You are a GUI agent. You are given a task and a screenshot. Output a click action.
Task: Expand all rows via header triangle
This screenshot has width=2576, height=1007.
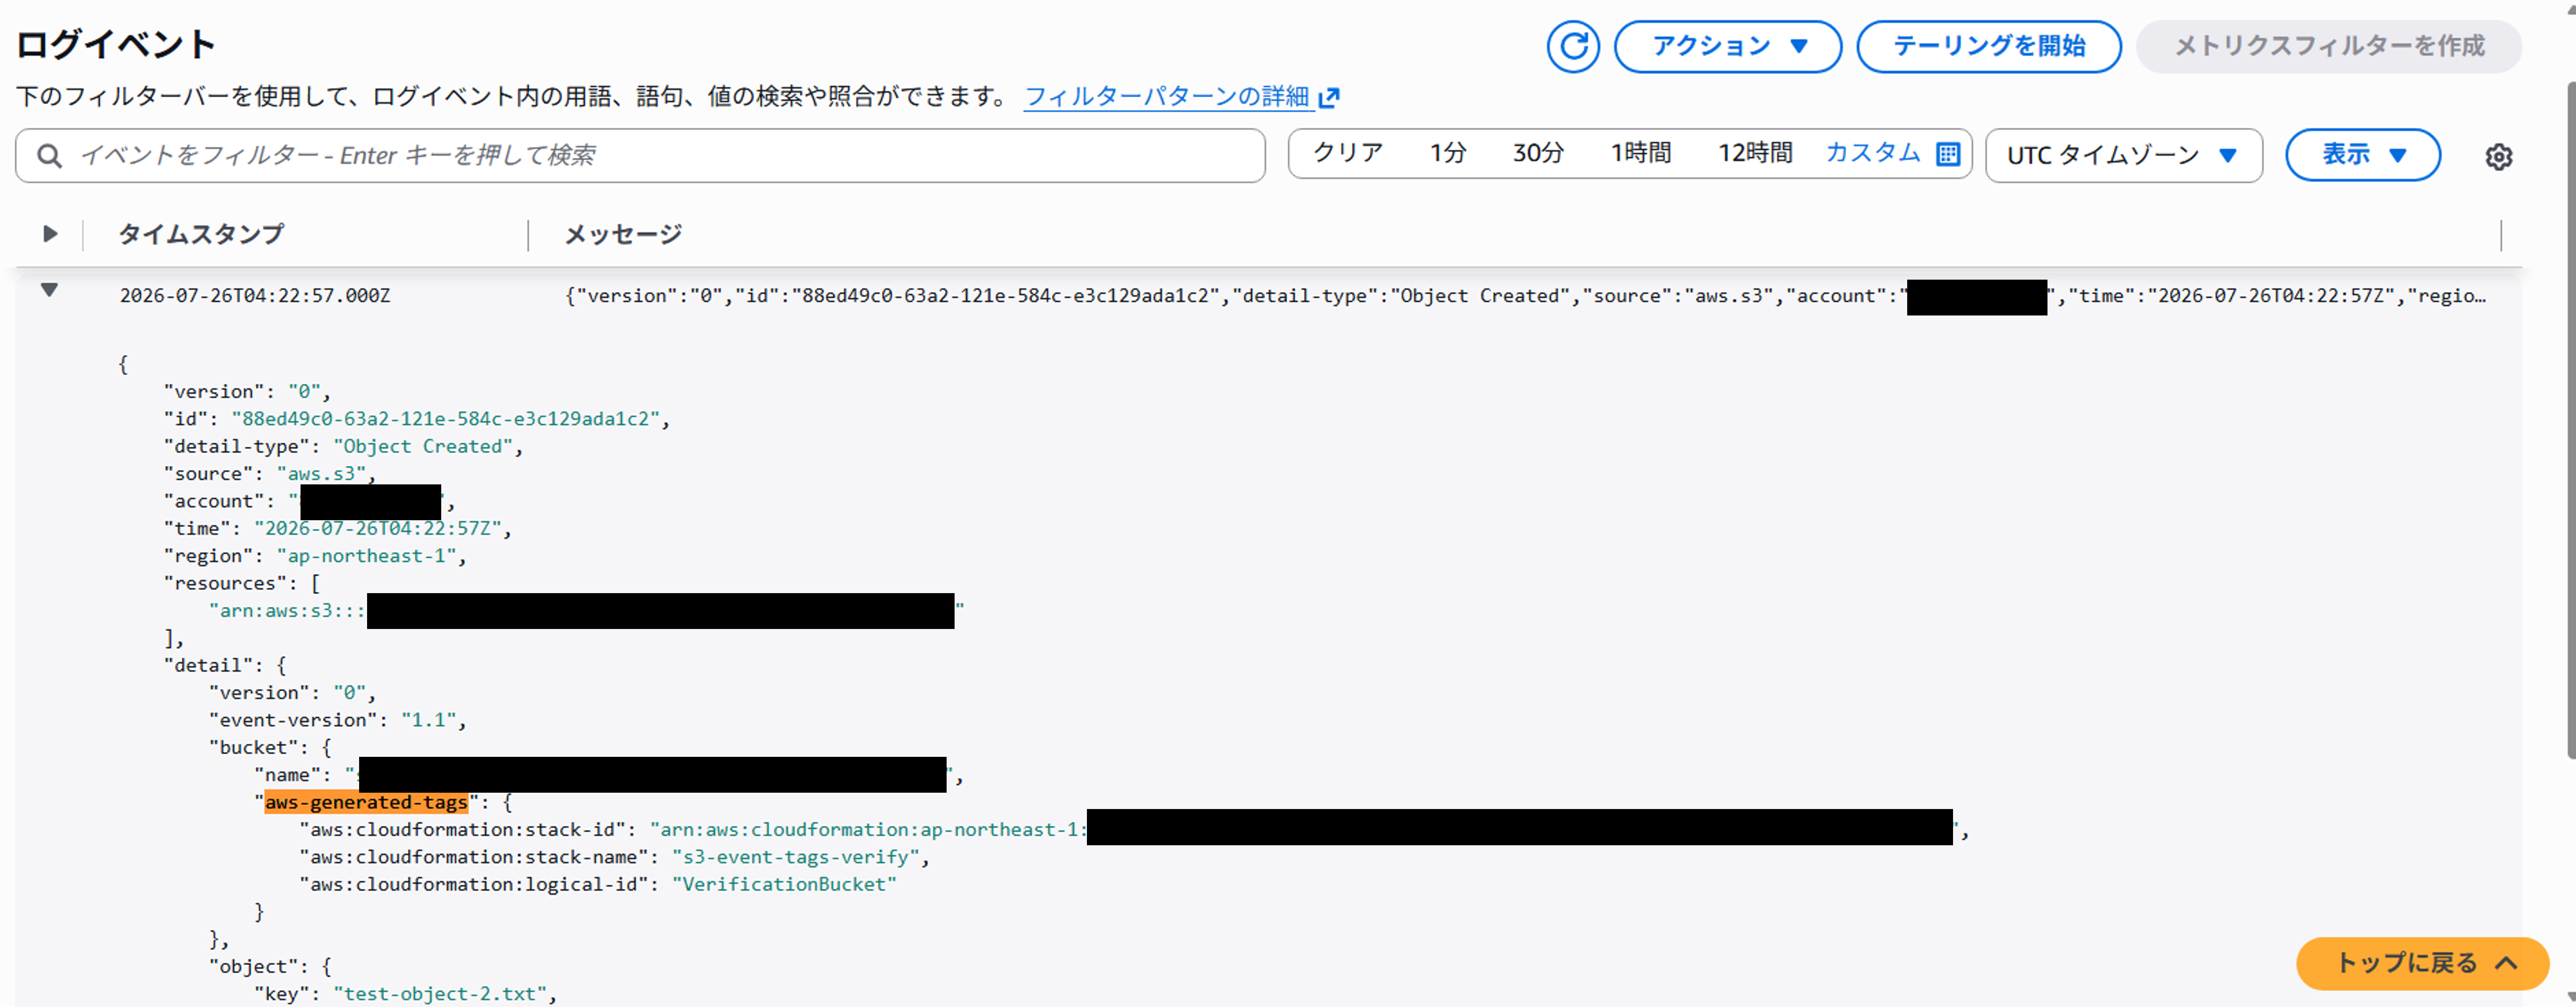click(x=50, y=234)
